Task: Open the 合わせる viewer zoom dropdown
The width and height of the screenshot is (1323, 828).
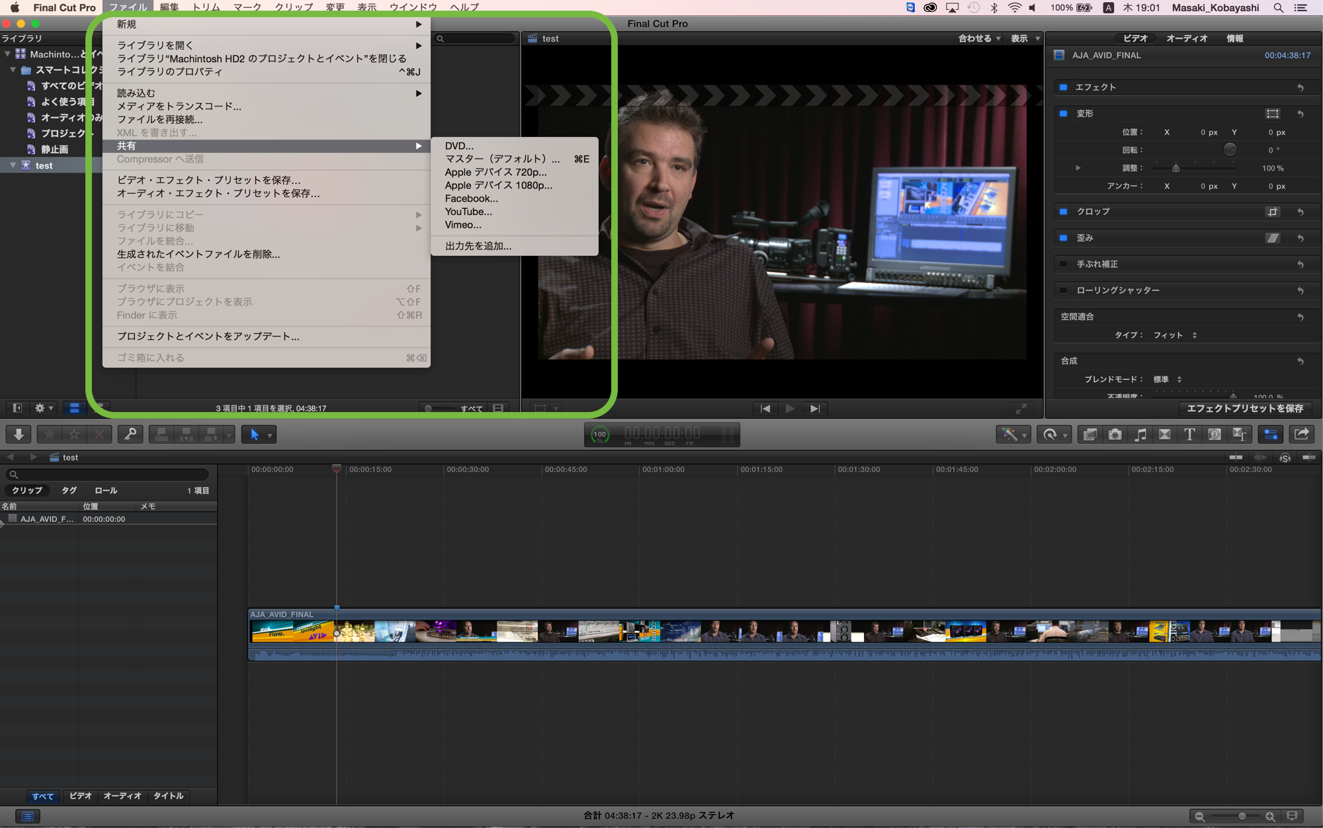Action: 979,38
